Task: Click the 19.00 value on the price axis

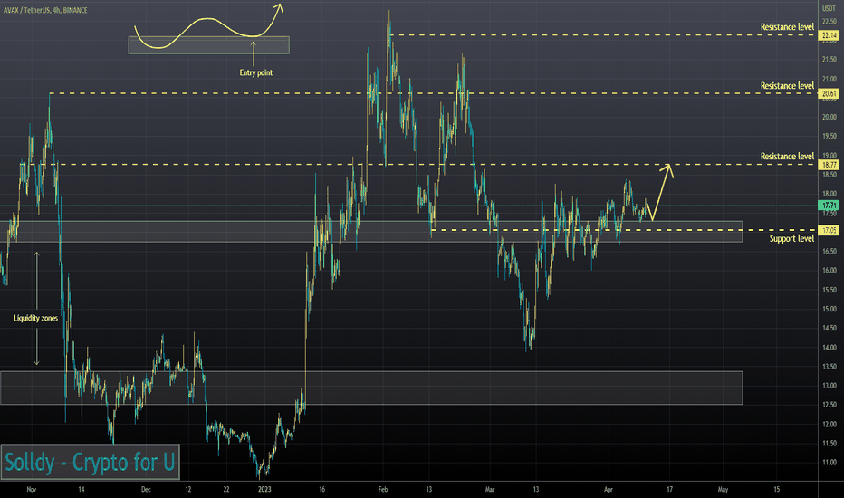Action: coord(829,156)
